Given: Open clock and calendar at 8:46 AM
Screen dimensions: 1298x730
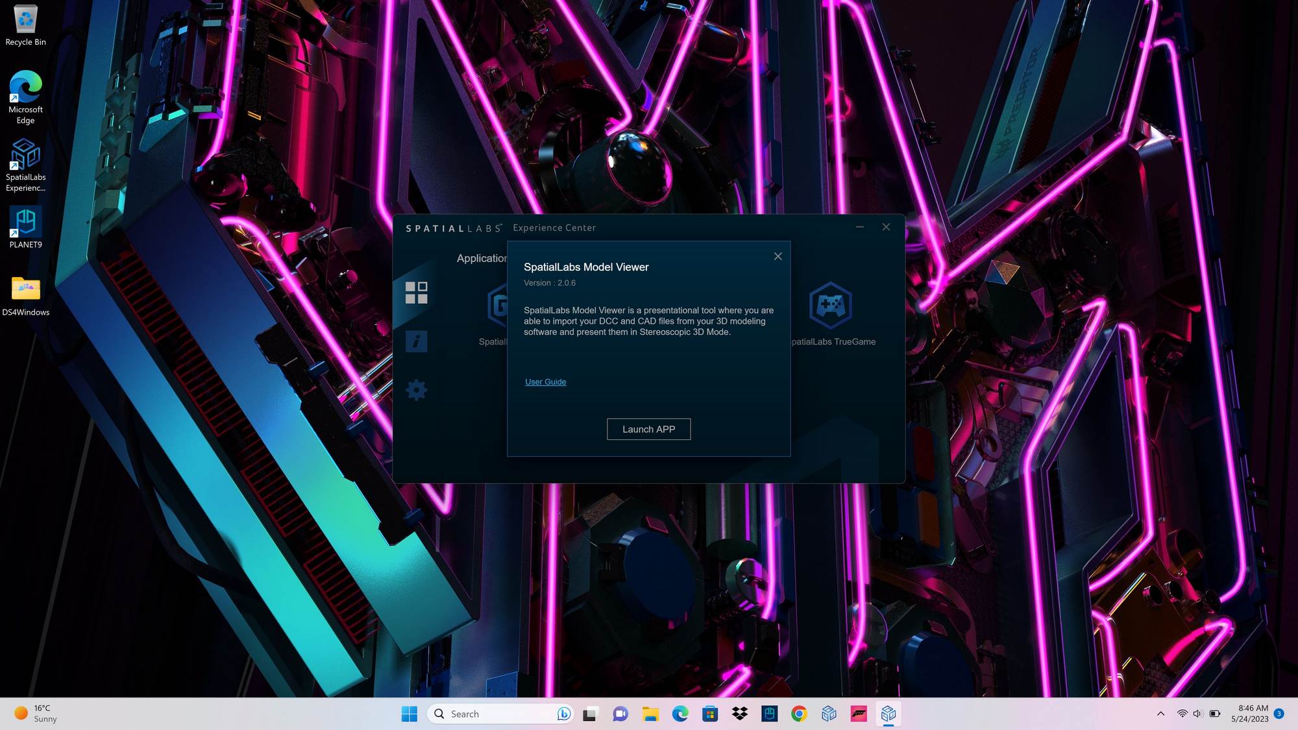Looking at the screenshot, I should [x=1249, y=714].
